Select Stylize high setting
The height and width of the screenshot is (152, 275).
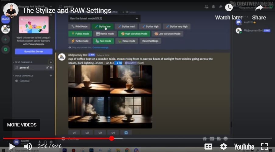click(150, 26)
